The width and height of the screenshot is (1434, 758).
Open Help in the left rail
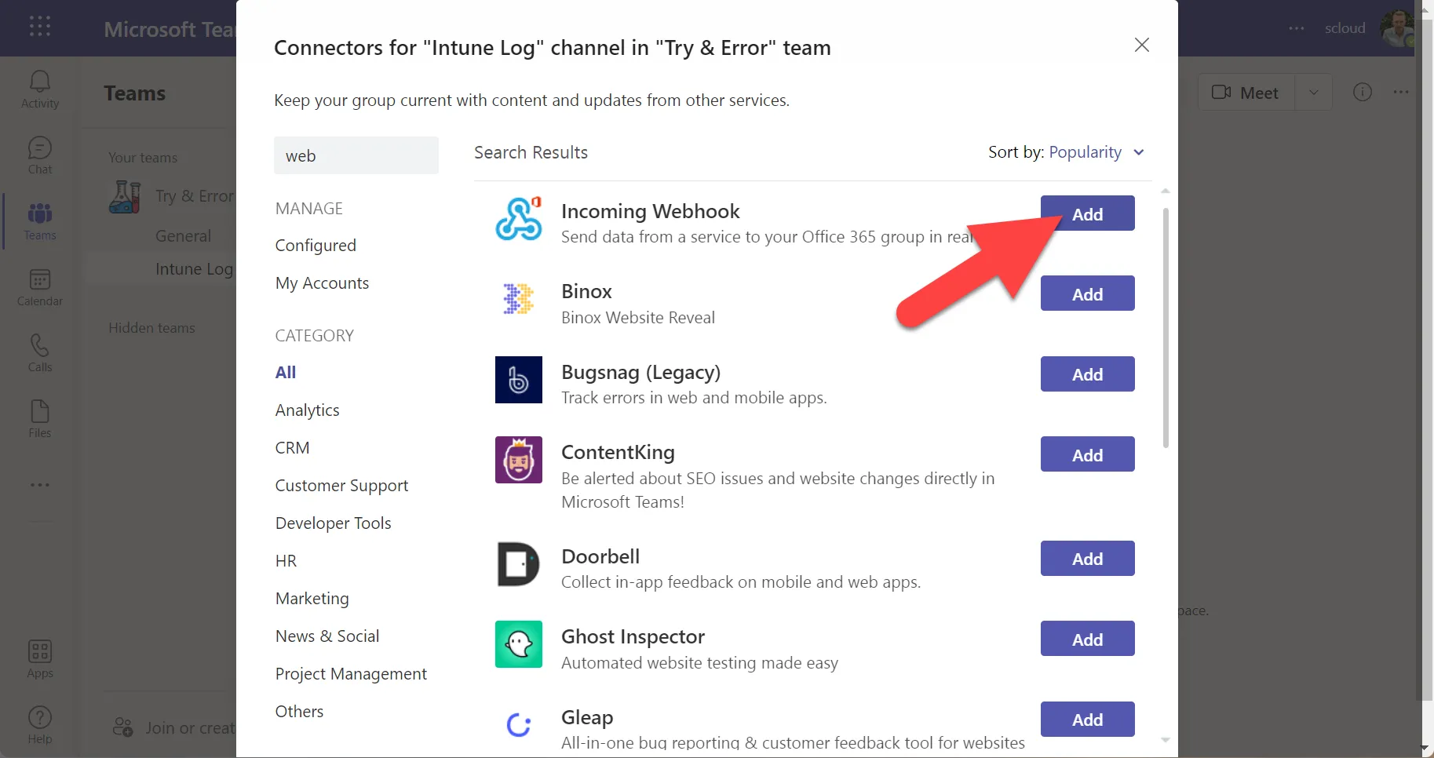tap(40, 725)
